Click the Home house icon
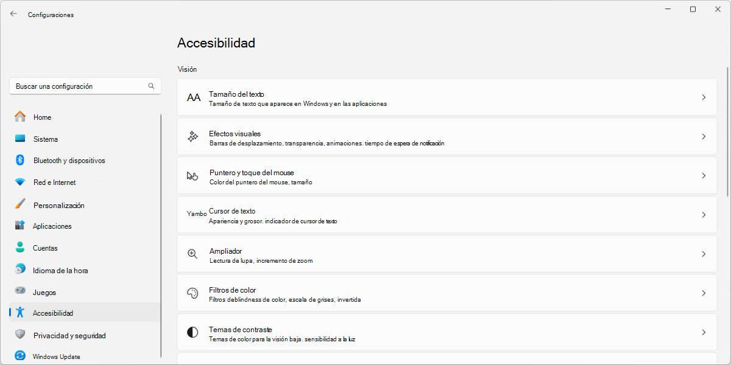This screenshot has width=731, height=365. pos(20,117)
